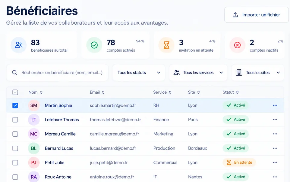Viewport: 290px width, 182px height.
Task: Click the blue people icon for total beneficiaries
Action: 18,45
